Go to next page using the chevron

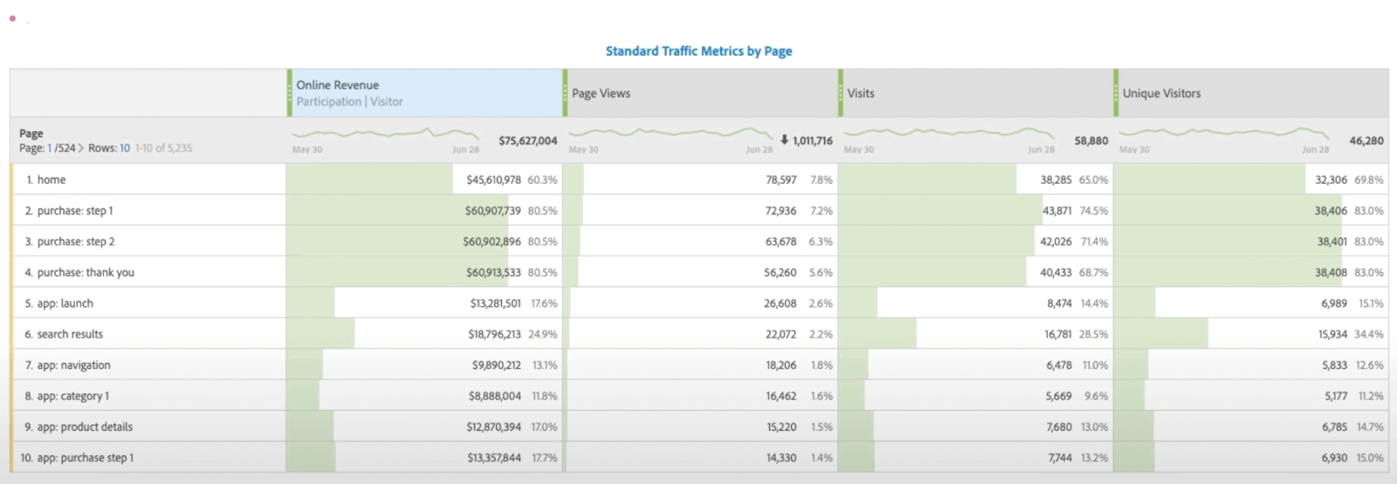click(81, 148)
